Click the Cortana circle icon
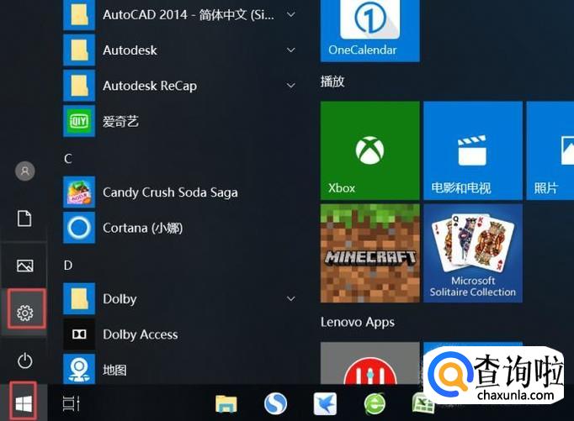The width and height of the screenshot is (574, 421). (x=79, y=228)
